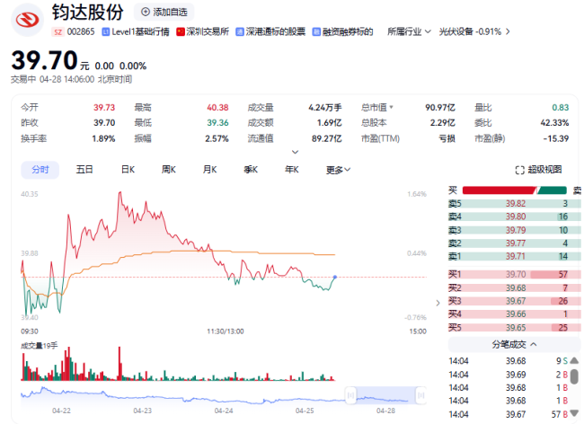Click the 买4 row at 39.66
This screenshot has width=584, height=424.
tap(514, 314)
